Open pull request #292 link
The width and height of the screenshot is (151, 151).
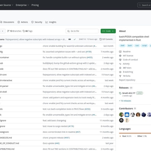(87, 109)
